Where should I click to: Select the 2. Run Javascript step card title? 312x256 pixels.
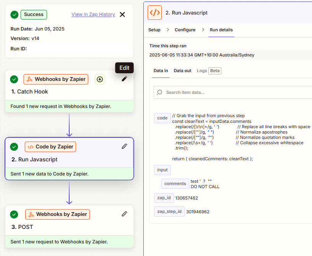tap(34, 159)
